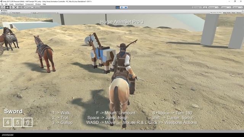Open the Layout dropdown
The width and height of the screenshot is (244, 137).
coord(238,7)
